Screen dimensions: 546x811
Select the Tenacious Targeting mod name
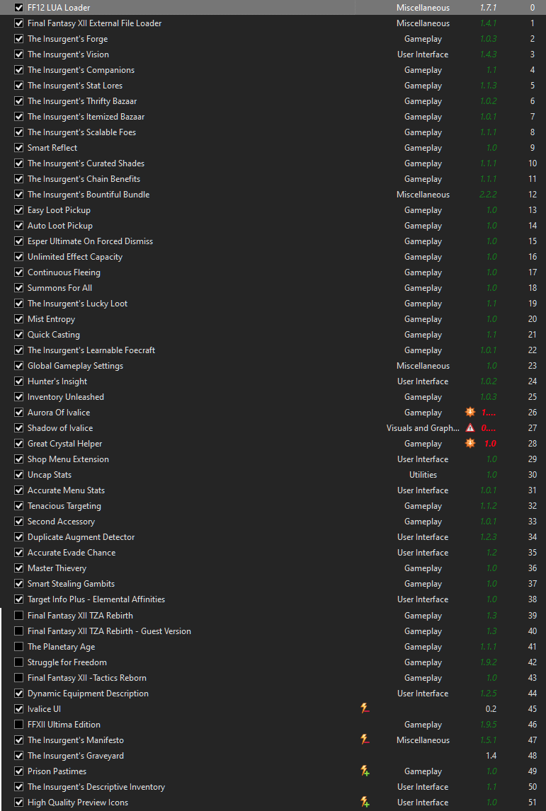(x=64, y=506)
